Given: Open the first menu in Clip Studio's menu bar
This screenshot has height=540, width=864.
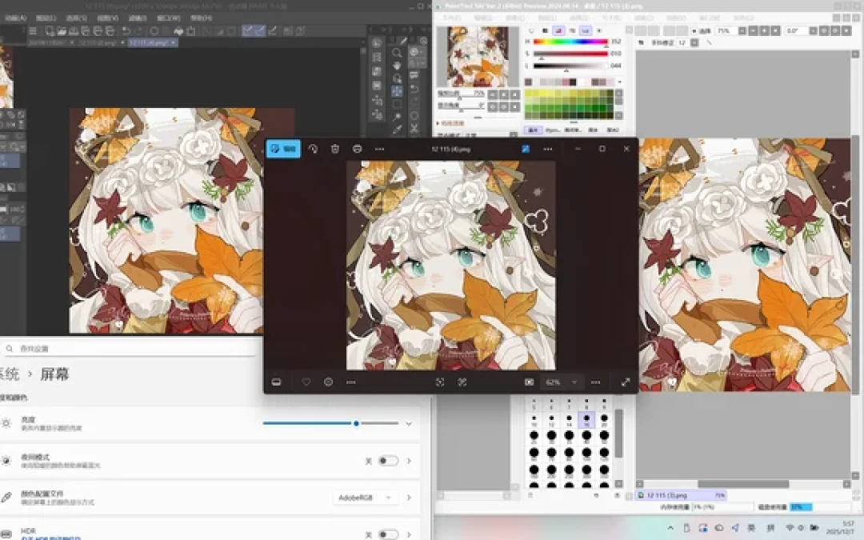Looking at the screenshot, I should pyautogui.click(x=15, y=18).
